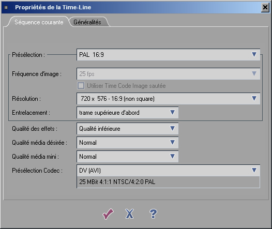272x229 pixels.
Task: Click the Fréquence d'image 25 fps dropdown
Action: pyautogui.click(x=168, y=74)
